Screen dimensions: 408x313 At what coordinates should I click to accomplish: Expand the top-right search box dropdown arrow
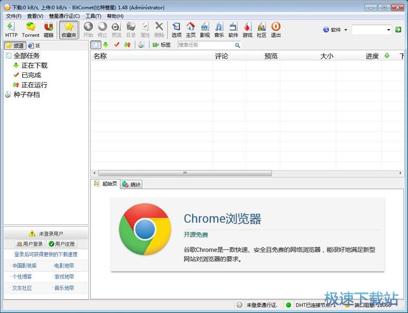388,30
